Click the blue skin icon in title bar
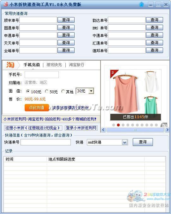171x214 pixels. tap(142, 4)
